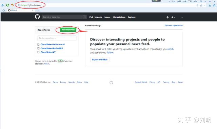Click the Explore GitHub button
The width and height of the screenshot is (217, 129).
(100, 59)
